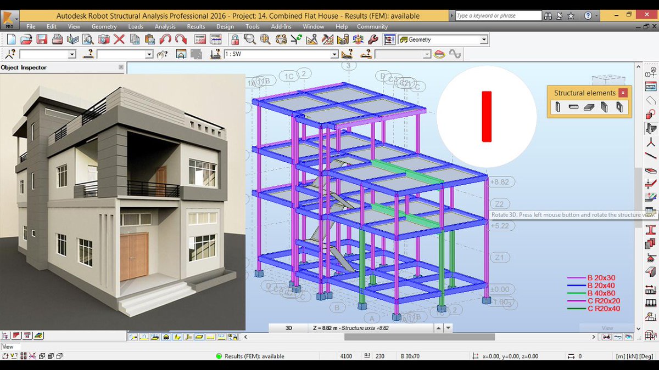659x370 pixels.
Task: Capture the screen with the camera icon
Action: 103,39
